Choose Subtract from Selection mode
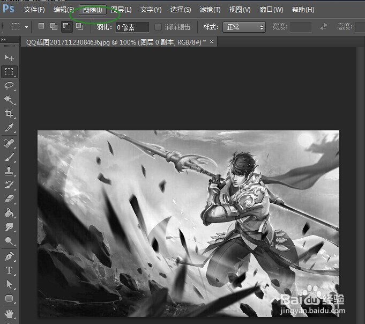This screenshot has height=324, width=365. click(x=66, y=27)
